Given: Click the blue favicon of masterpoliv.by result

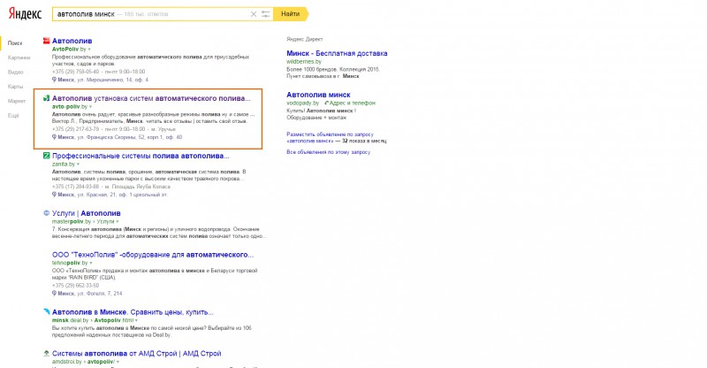Looking at the screenshot, I should point(46,212).
